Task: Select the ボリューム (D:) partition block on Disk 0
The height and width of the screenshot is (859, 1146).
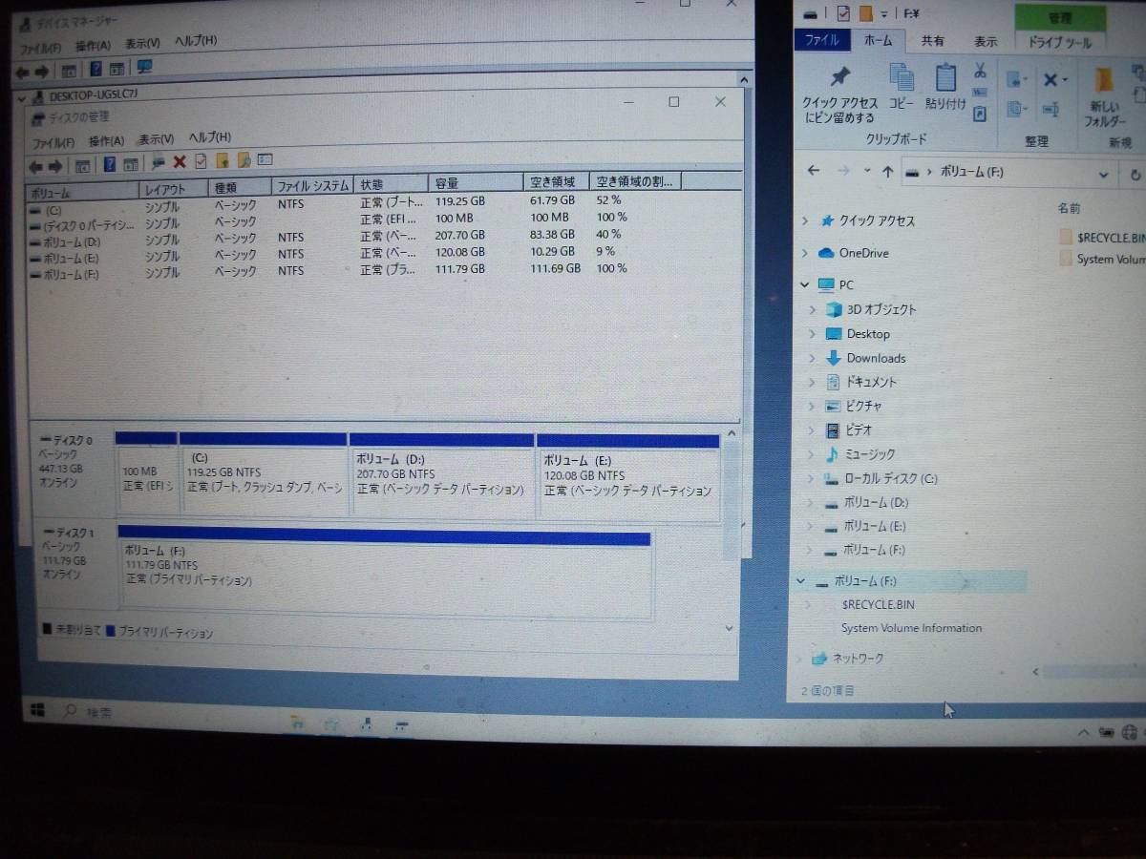Action: coord(442,477)
